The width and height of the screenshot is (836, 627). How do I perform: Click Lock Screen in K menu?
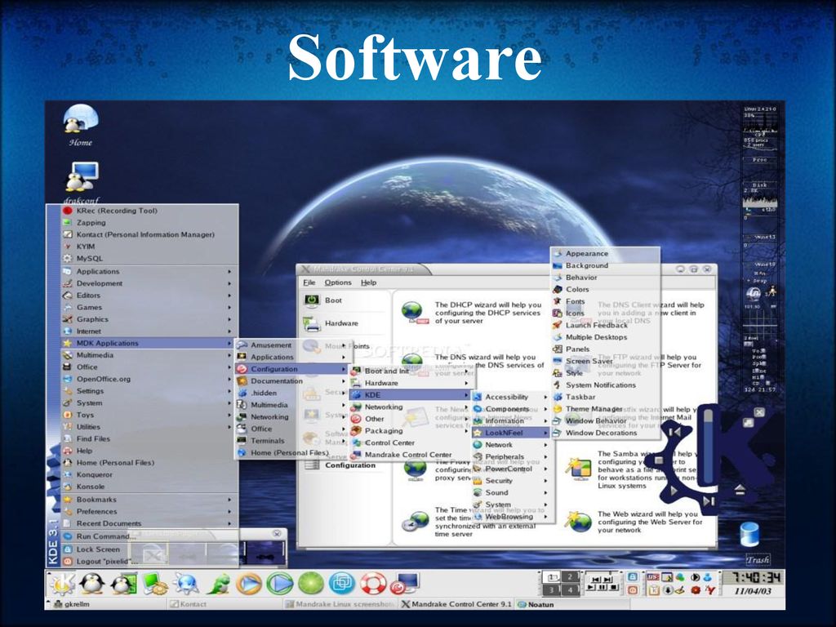pyautogui.click(x=148, y=549)
